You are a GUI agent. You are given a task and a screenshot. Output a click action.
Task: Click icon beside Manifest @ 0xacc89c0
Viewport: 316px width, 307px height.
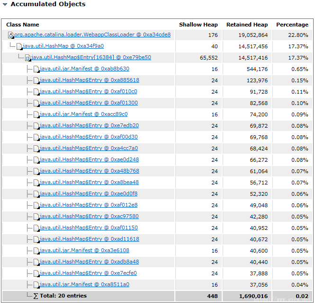36,114
